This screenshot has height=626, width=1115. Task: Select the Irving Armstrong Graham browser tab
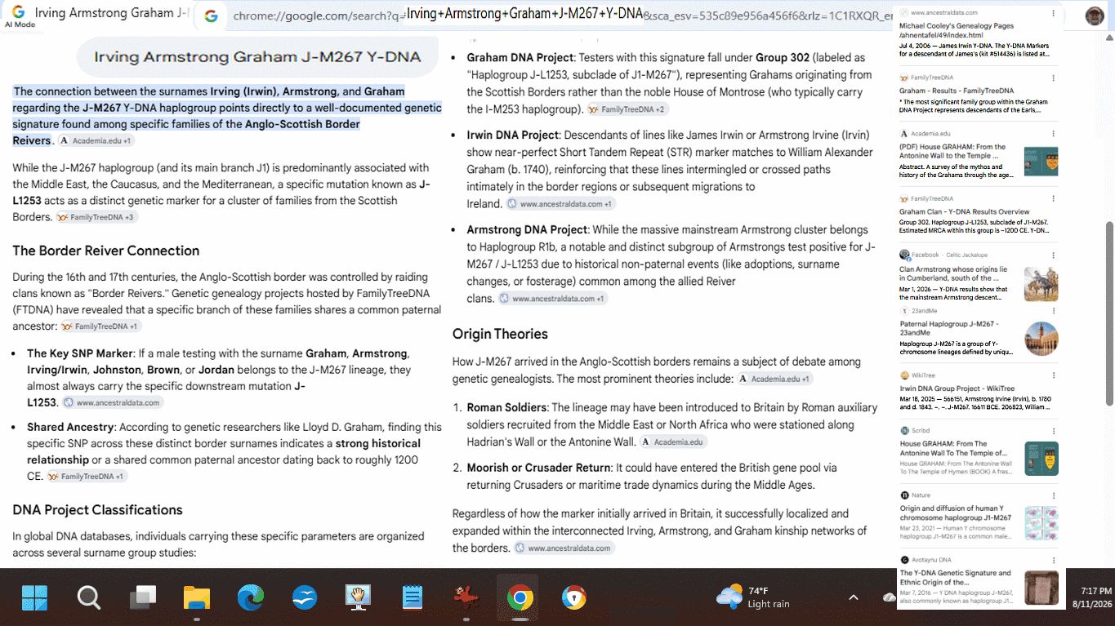point(112,13)
